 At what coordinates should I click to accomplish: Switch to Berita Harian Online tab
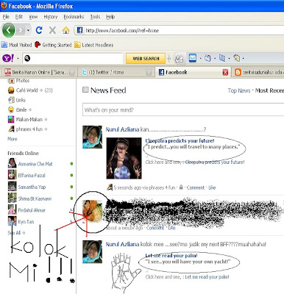click(x=39, y=72)
